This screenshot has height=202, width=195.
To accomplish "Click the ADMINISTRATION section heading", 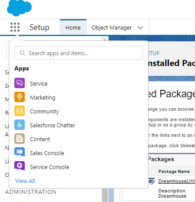I will 31,192.
